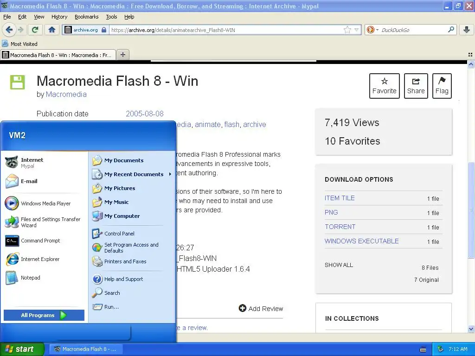Open the Help menu
The height and width of the screenshot is (356, 475).
(x=129, y=17)
